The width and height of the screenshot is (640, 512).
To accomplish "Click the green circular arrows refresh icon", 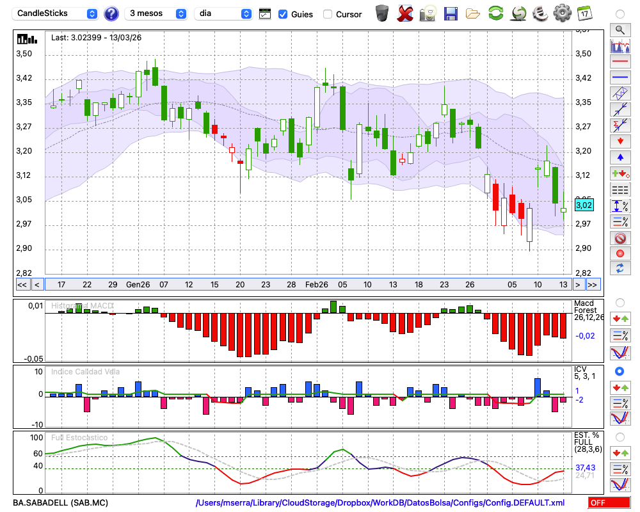I will pyautogui.click(x=495, y=13).
